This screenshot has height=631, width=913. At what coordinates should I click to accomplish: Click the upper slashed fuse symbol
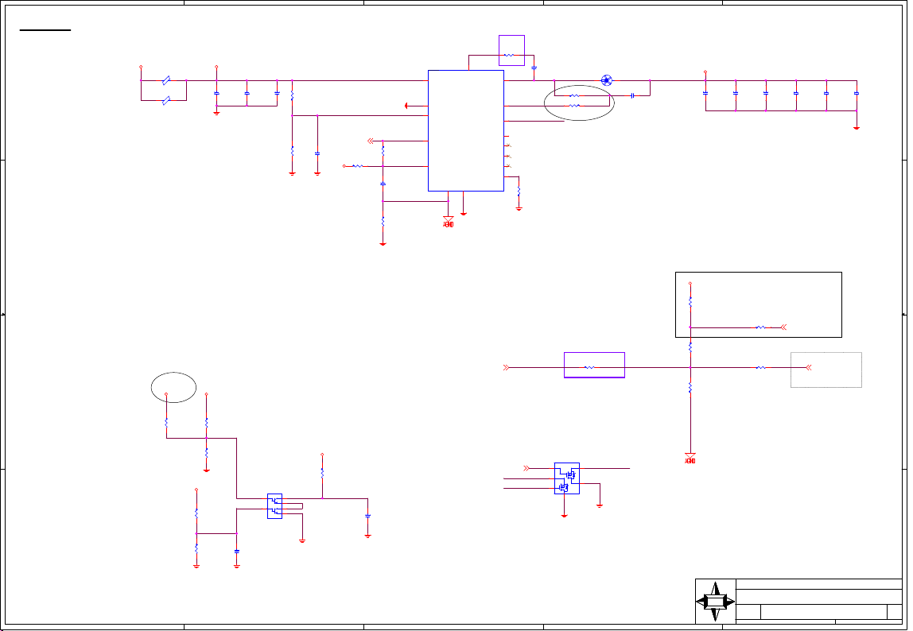coord(166,80)
